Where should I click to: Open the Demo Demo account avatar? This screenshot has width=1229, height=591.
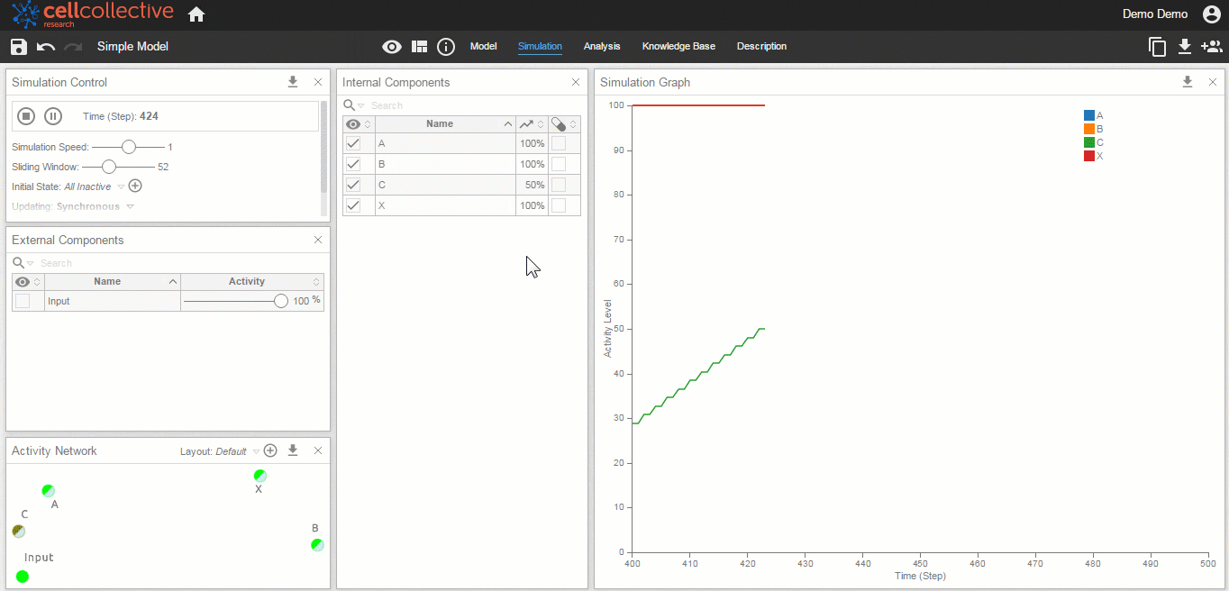pos(1212,14)
